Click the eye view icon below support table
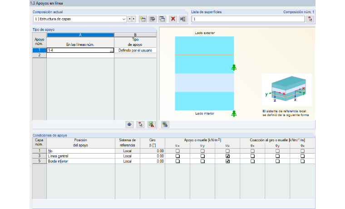This screenshot has width=345, height=209. (x=129, y=124)
